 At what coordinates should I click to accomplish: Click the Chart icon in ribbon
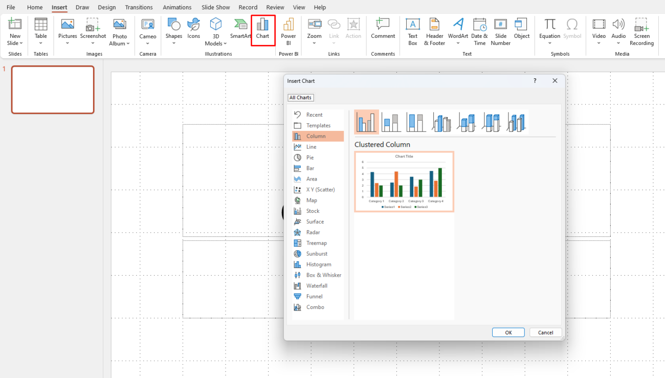262,24
